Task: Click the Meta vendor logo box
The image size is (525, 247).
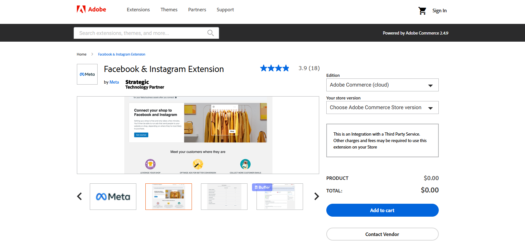Action: [87, 74]
